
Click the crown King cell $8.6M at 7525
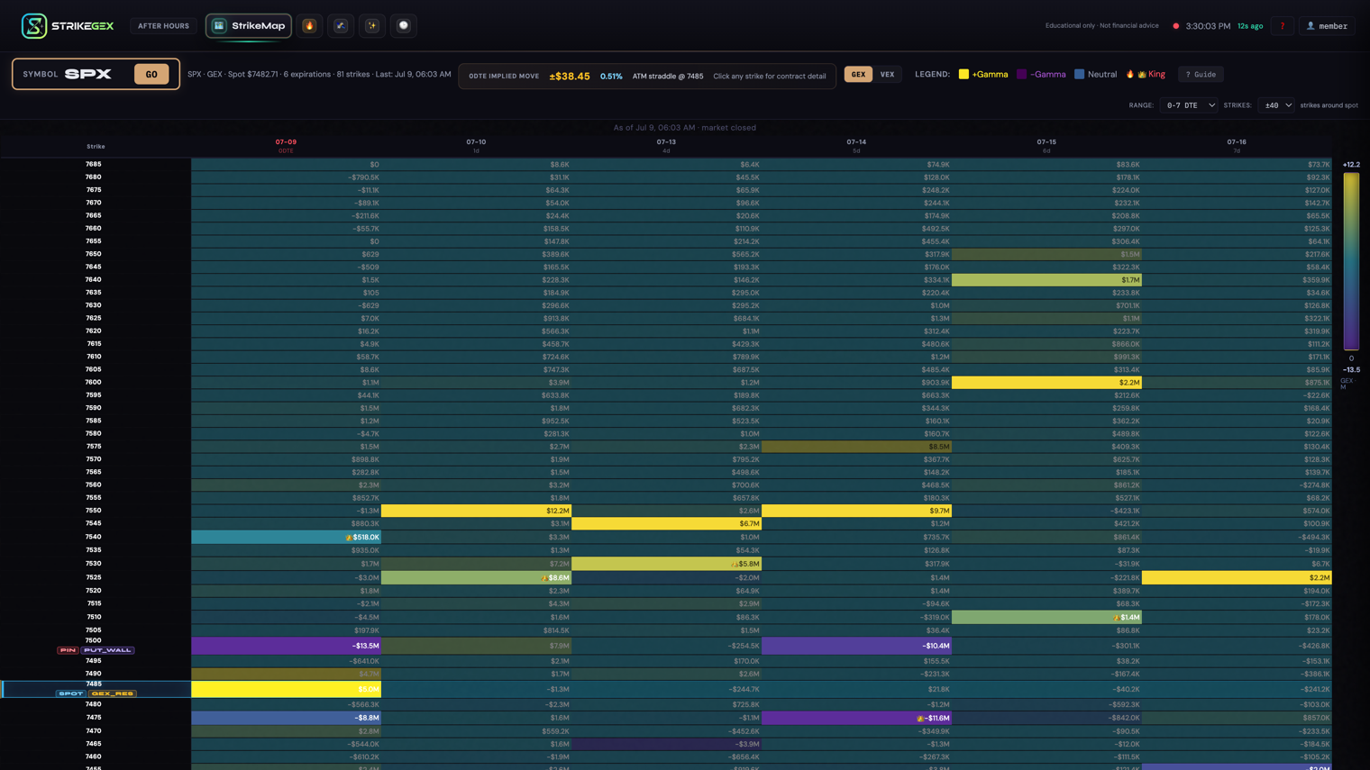pyautogui.click(x=476, y=577)
